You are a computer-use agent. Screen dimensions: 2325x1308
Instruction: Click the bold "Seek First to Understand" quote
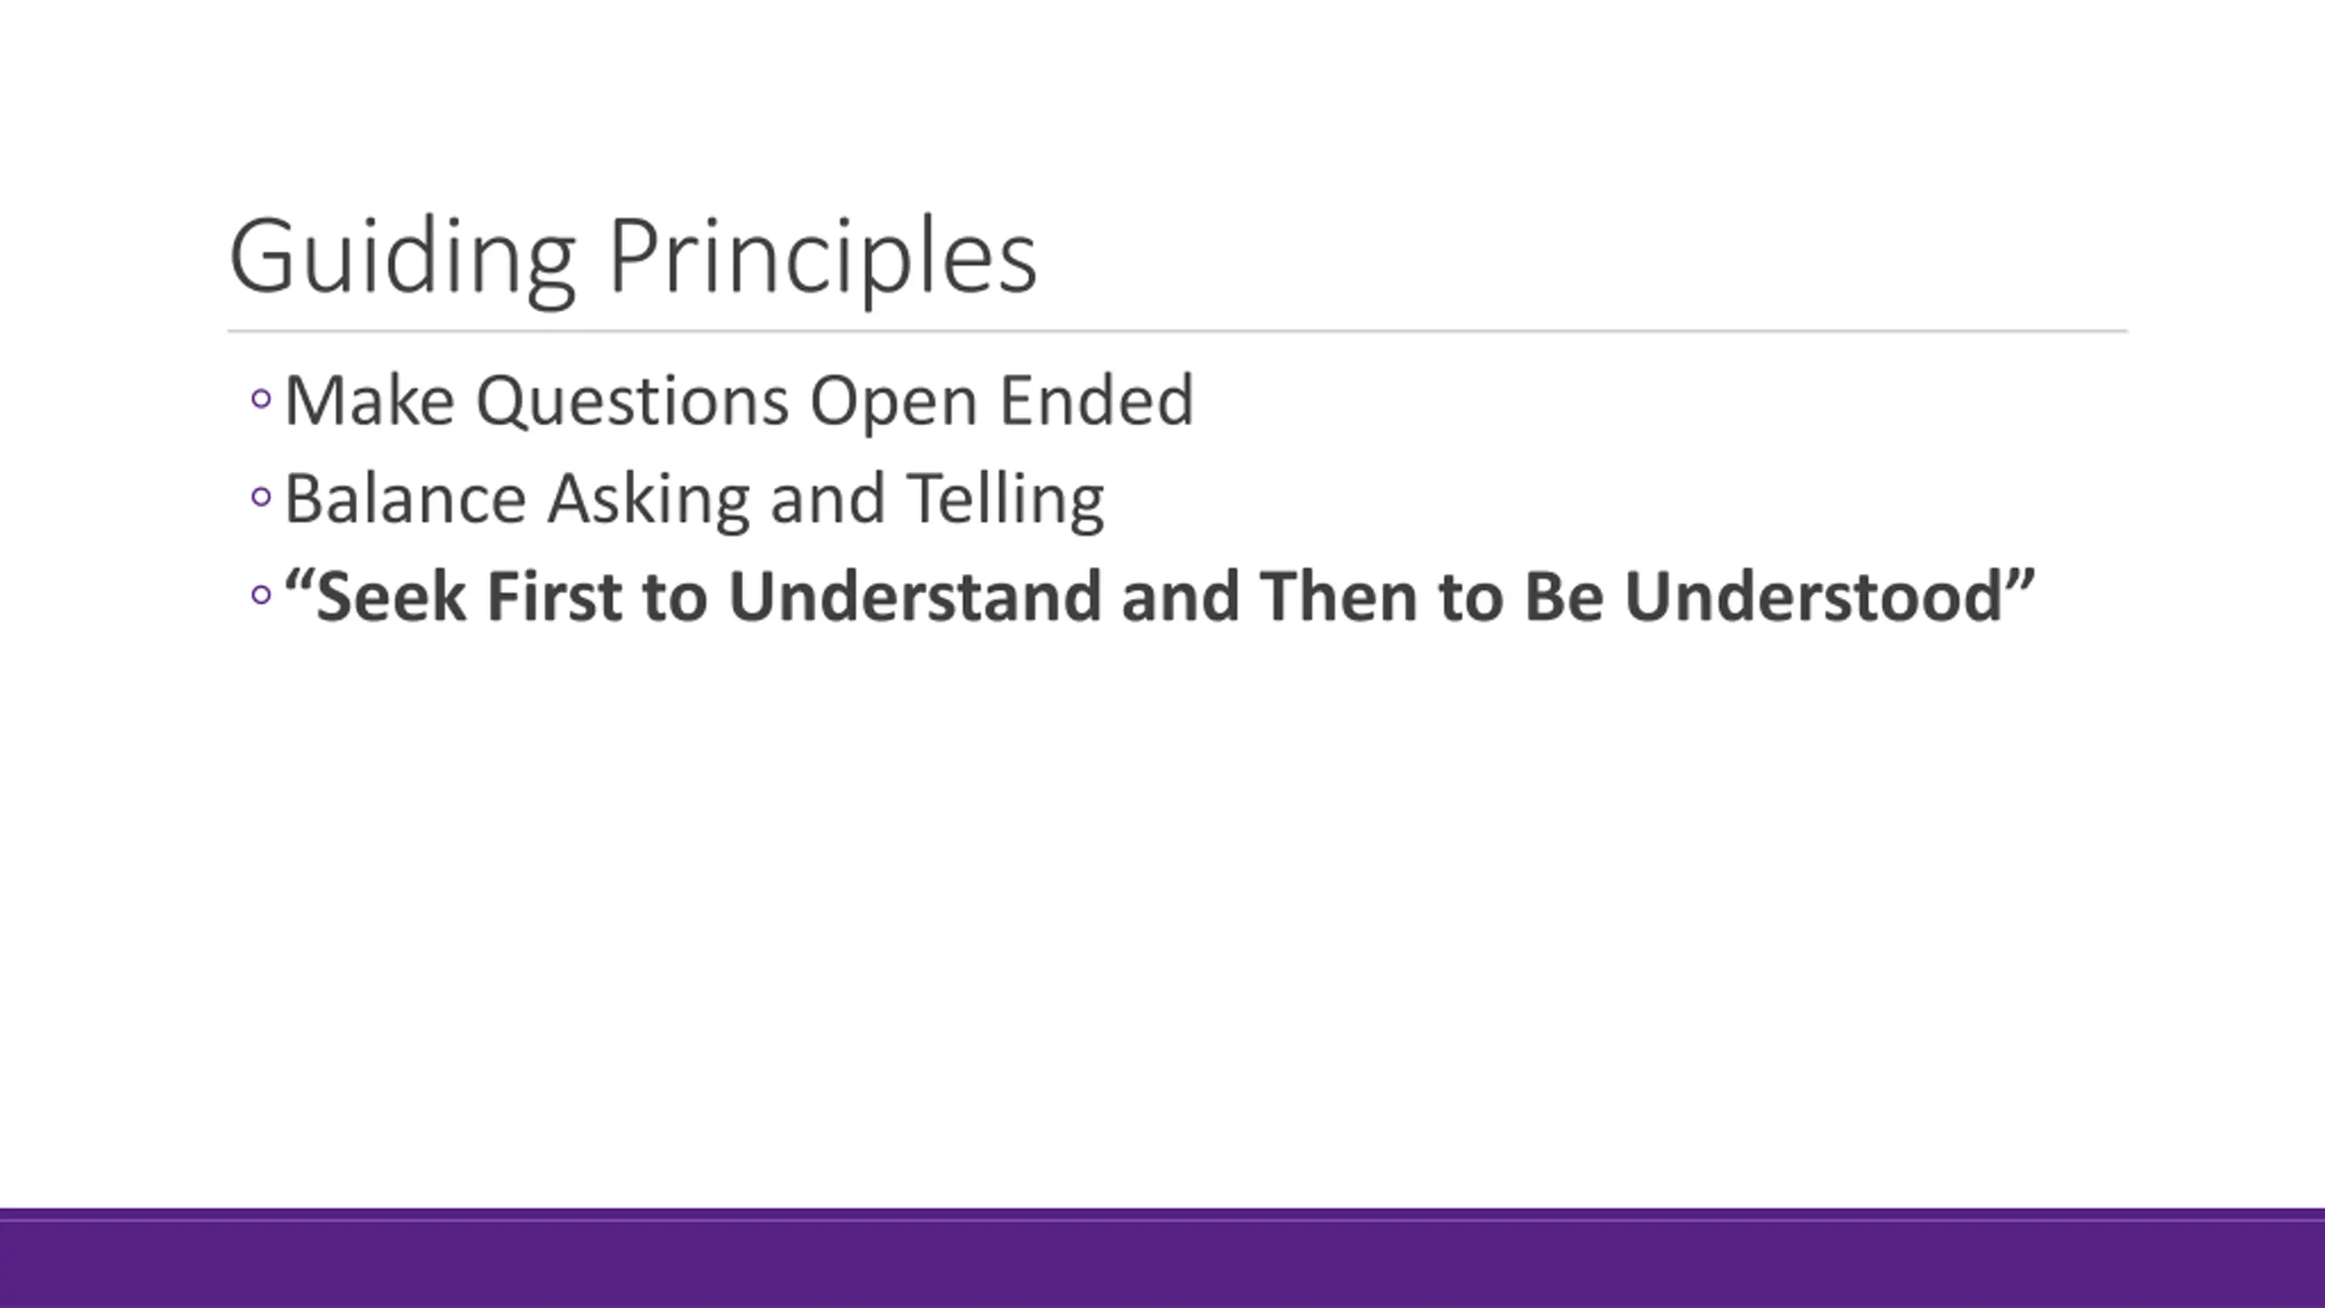pos(1159,597)
